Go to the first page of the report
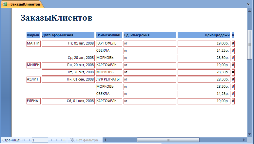This screenshot has height=144, width=254. [24, 140]
